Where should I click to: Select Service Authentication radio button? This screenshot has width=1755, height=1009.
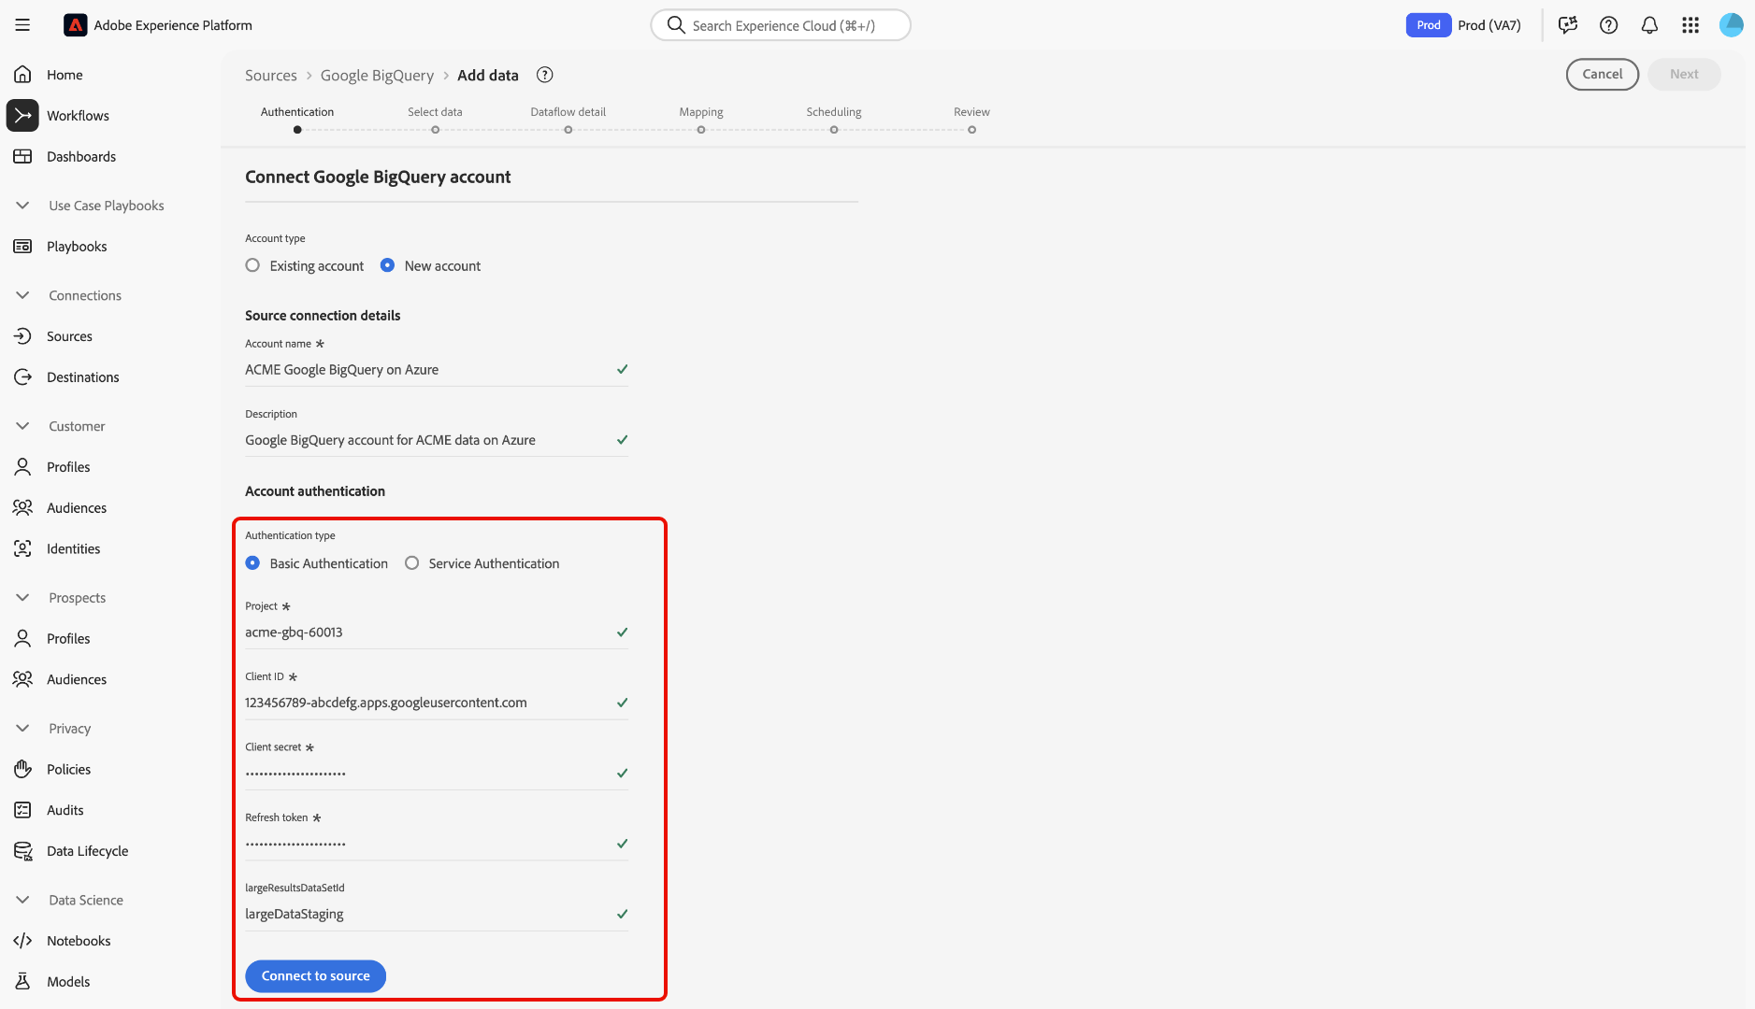tap(411, 563)
